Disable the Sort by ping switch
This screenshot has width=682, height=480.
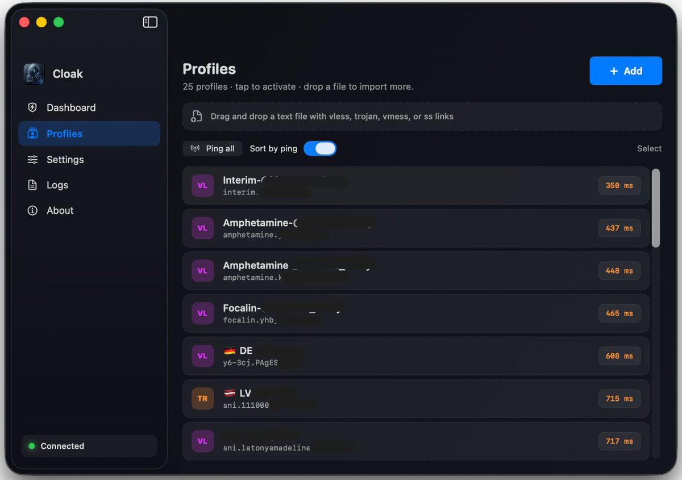coord(320,148)
